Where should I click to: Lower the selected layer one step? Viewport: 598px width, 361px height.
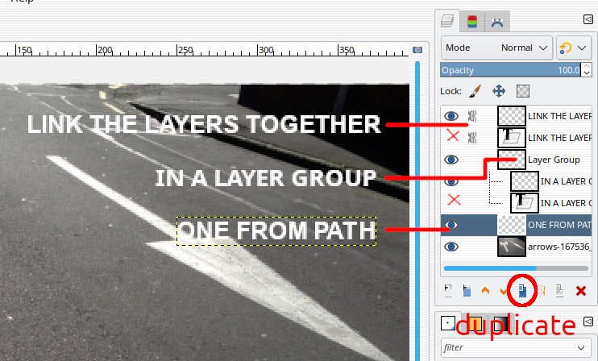pos(504,292)
